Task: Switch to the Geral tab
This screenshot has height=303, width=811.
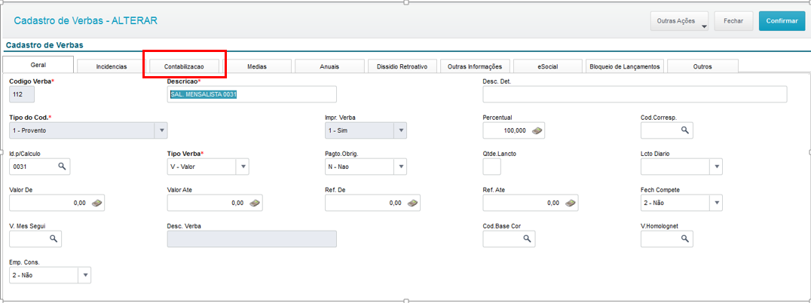Action: coord(38,65)
